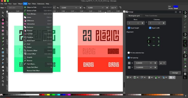Toggle the Equal width checkbox
The height and width of the screenshot is (98, 188).
[150, 28]
